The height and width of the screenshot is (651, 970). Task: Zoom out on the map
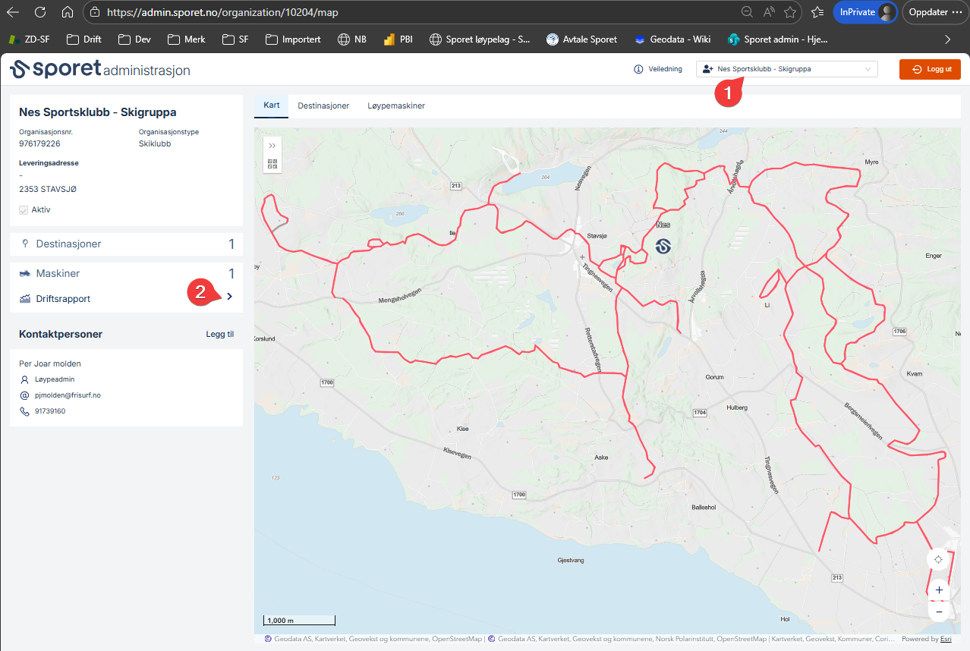click(939, 612)
